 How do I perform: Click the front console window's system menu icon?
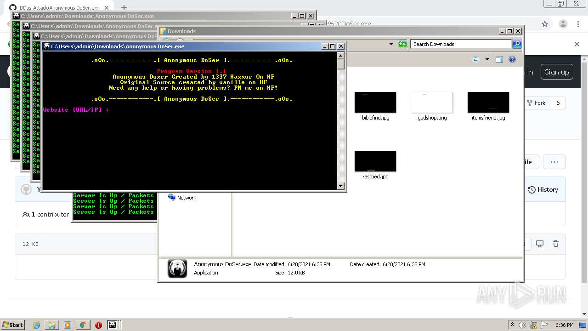point(46,46)
